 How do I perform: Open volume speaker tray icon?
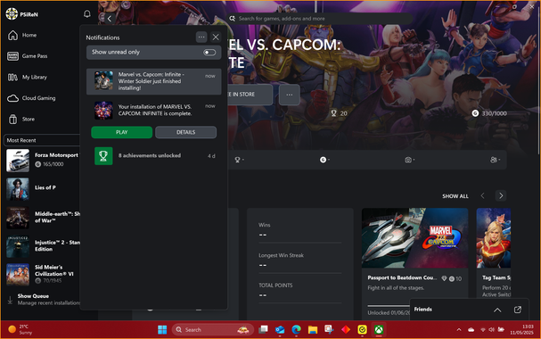coord(491,330)
